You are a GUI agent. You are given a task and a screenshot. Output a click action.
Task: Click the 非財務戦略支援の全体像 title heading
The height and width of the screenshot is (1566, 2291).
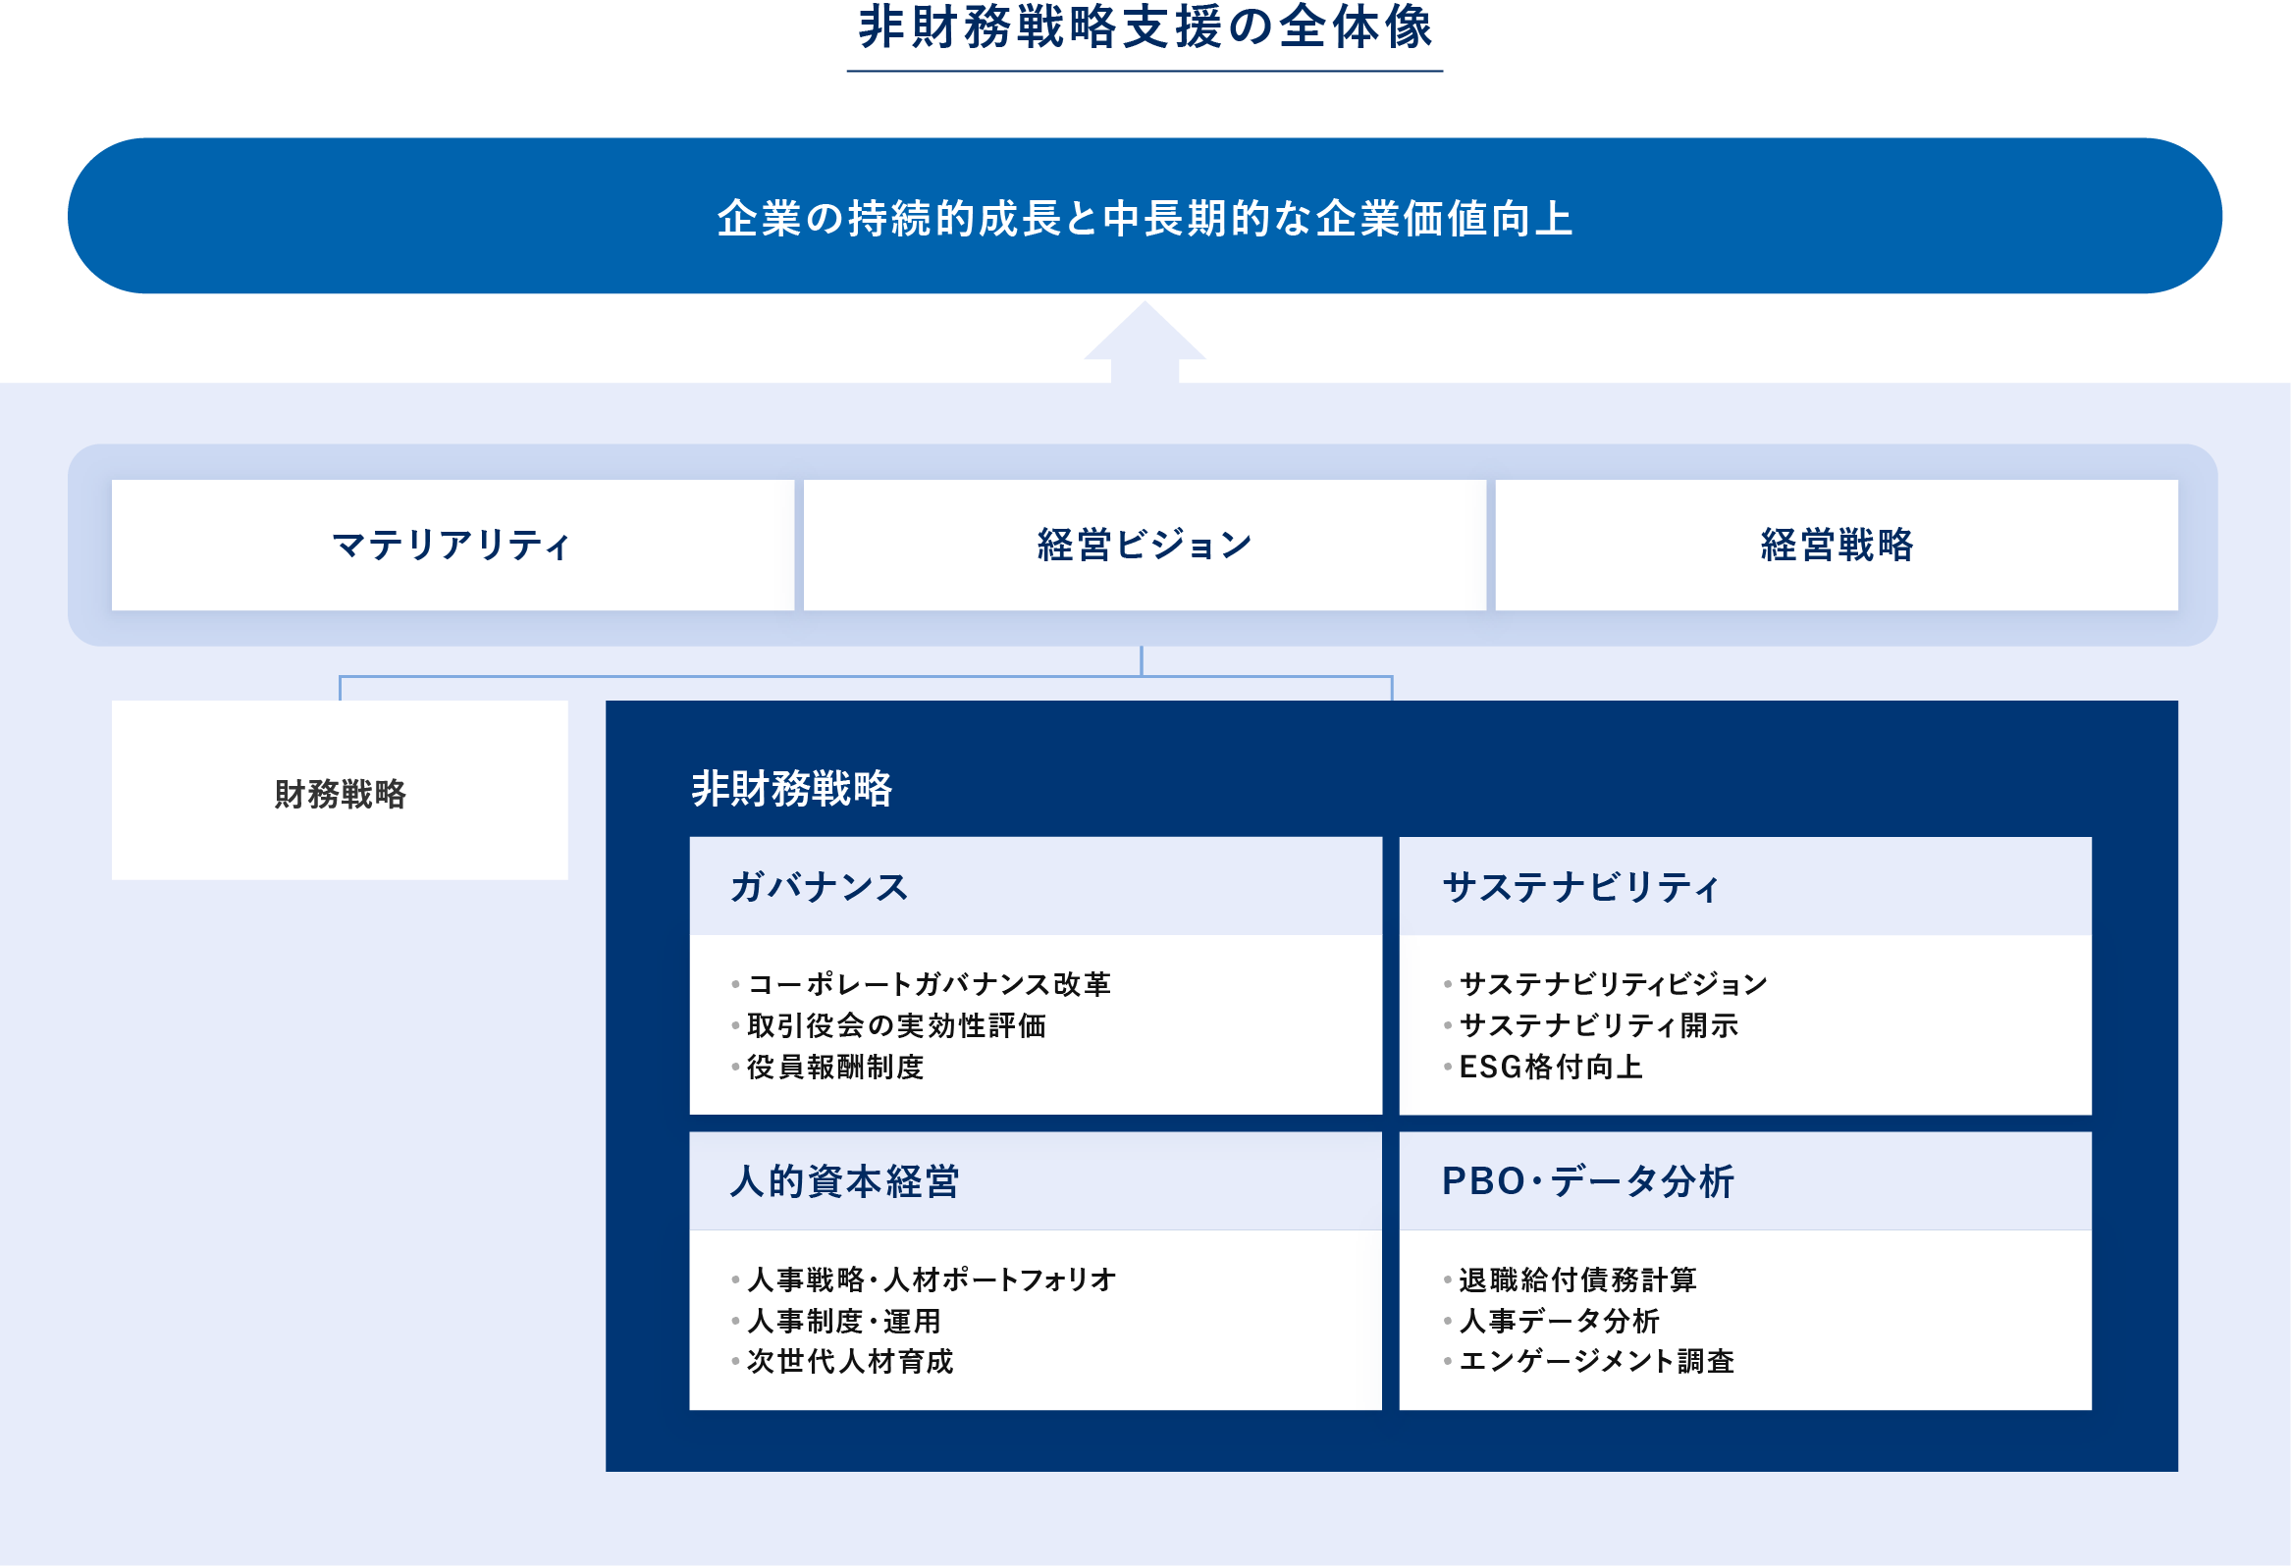[x=1145, y=27]
